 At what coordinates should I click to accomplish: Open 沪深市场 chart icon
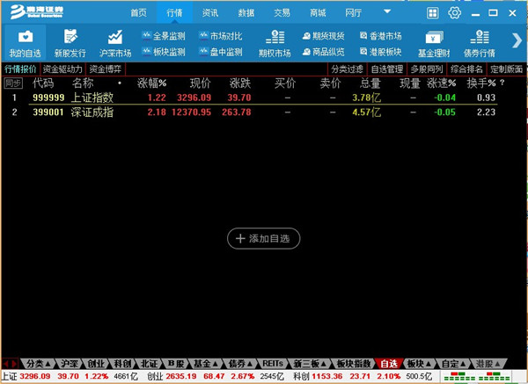point(115,43)
